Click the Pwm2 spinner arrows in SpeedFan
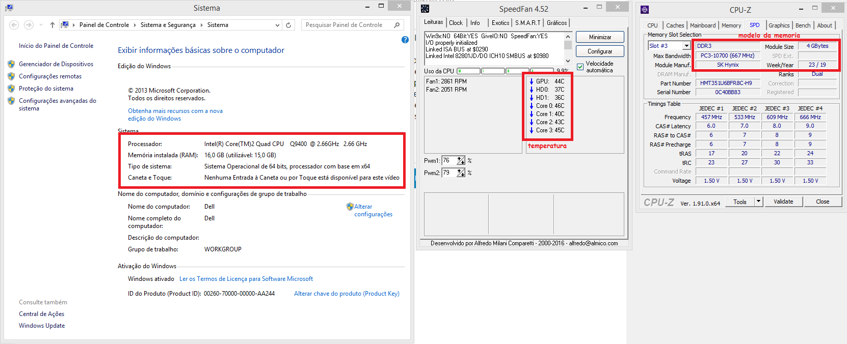Screen dimensions: 847x344 point(461,173)
